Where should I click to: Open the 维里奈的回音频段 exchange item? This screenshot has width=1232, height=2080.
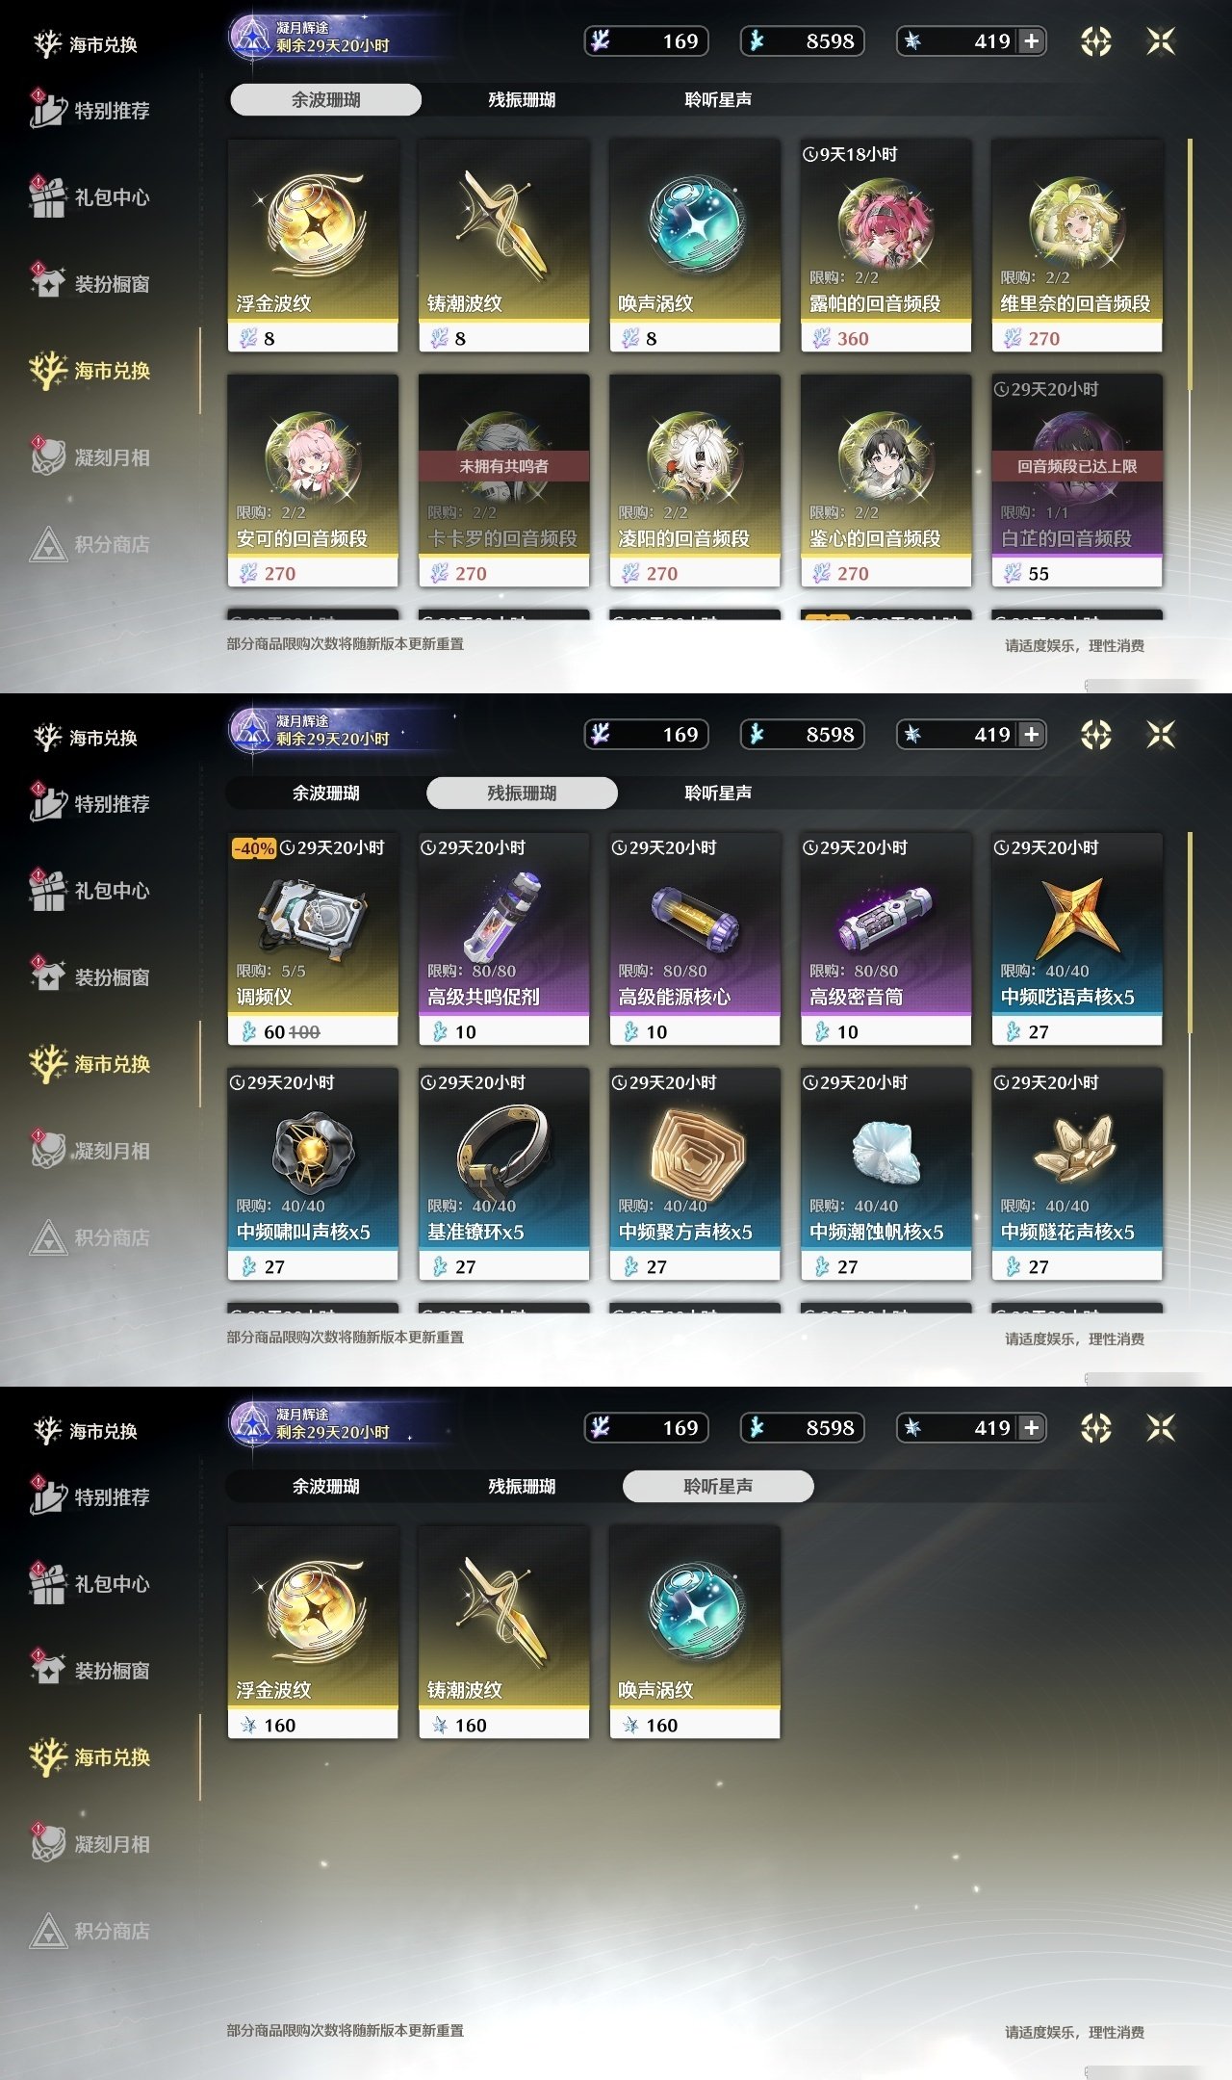(x=1077, y=246)
